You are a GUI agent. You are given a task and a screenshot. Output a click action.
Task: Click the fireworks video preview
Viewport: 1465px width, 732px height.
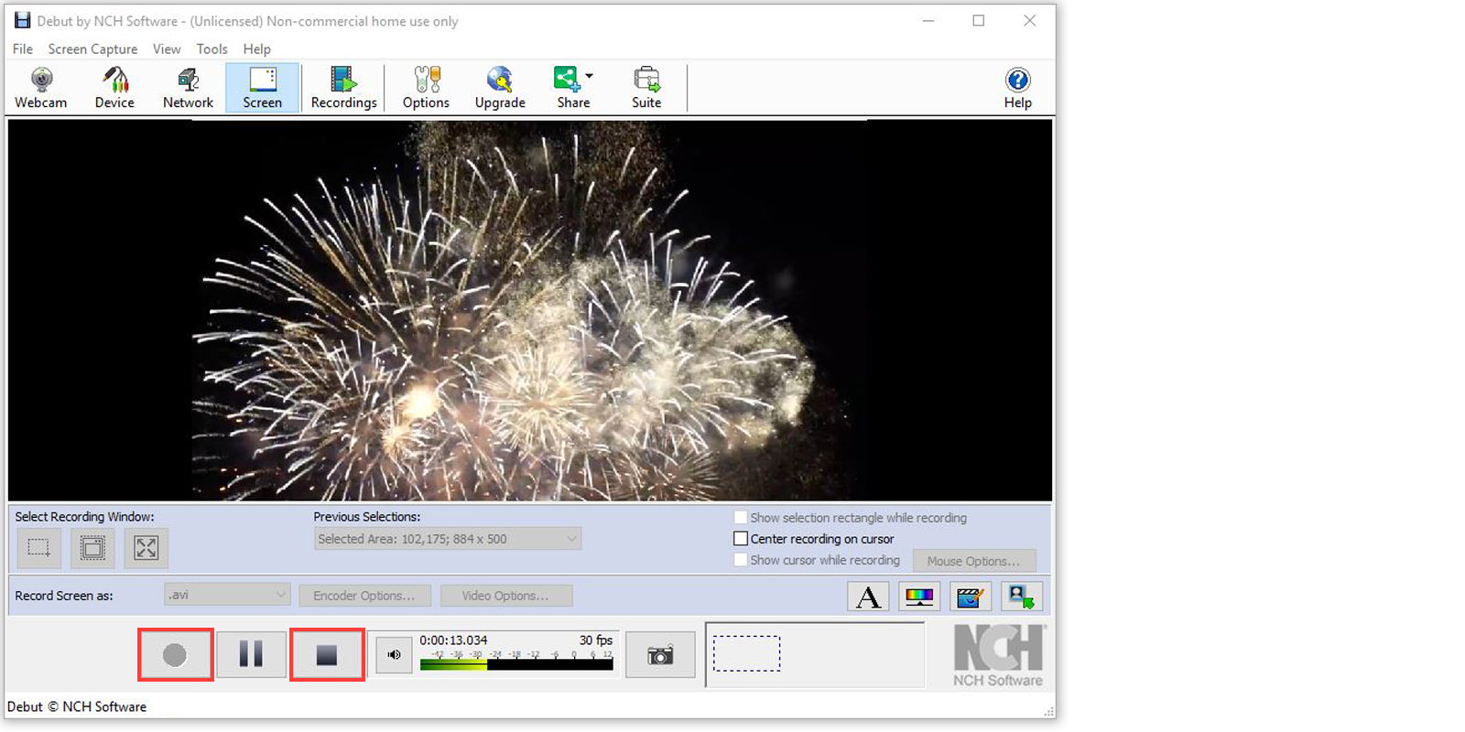tap(530, 310)
